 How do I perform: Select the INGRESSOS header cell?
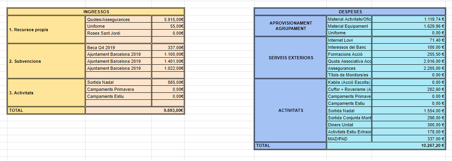pyautogui.click(x=96, y=12)
